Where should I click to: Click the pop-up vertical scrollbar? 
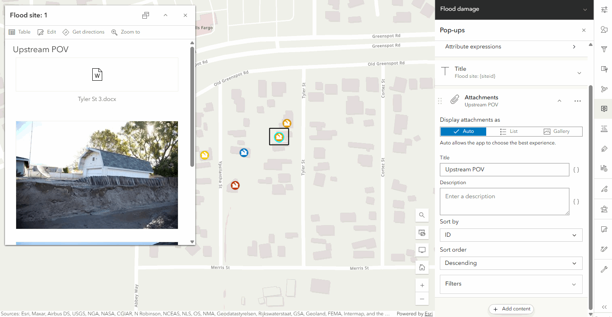pyautogui.click(x=192, y=106)
